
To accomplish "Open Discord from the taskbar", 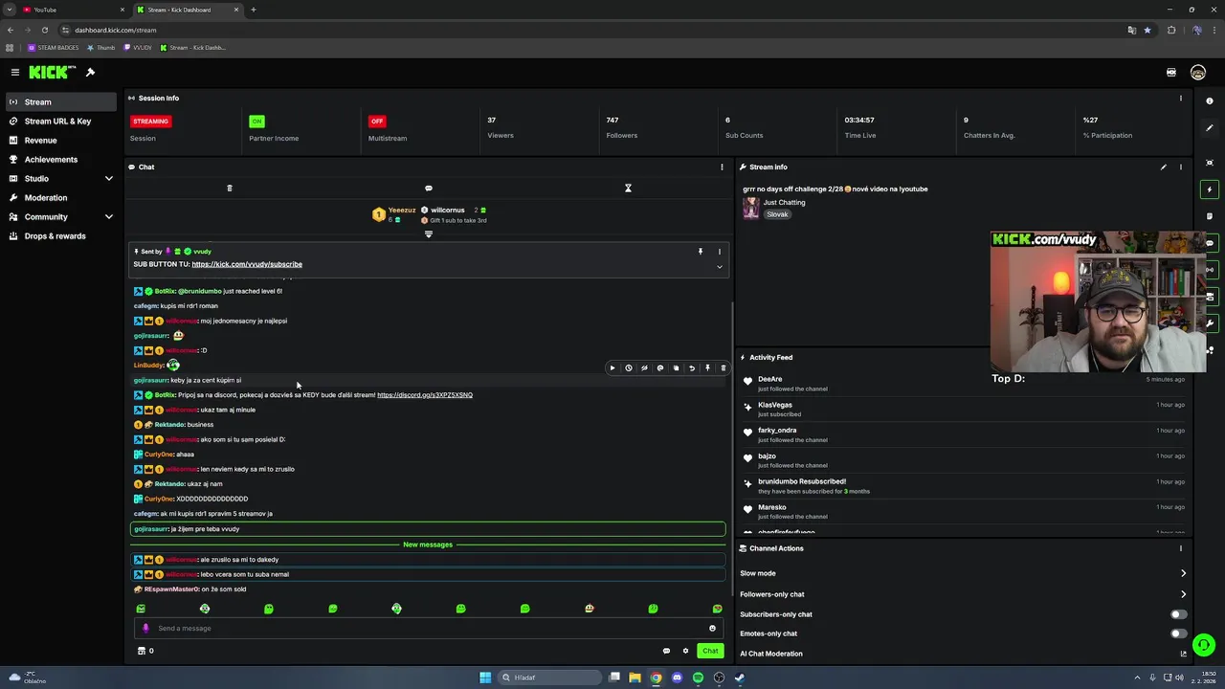I will [x=677, y=678].
